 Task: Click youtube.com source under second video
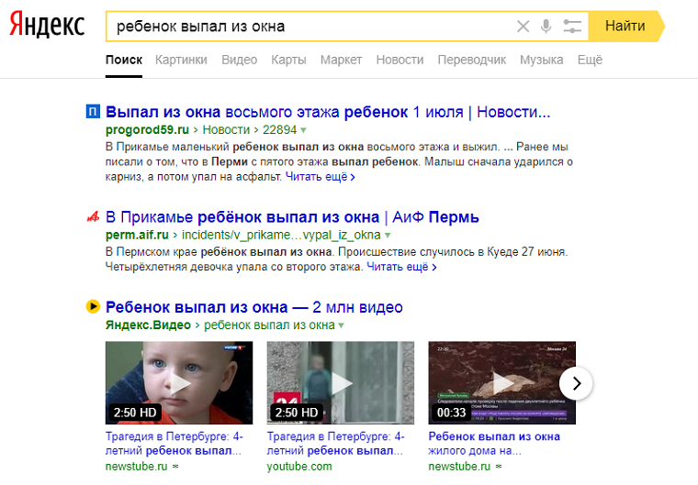point(299,467)
